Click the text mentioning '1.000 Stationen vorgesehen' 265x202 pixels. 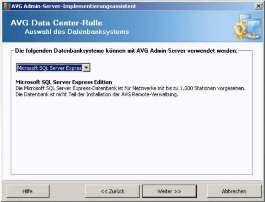[130, 88]
